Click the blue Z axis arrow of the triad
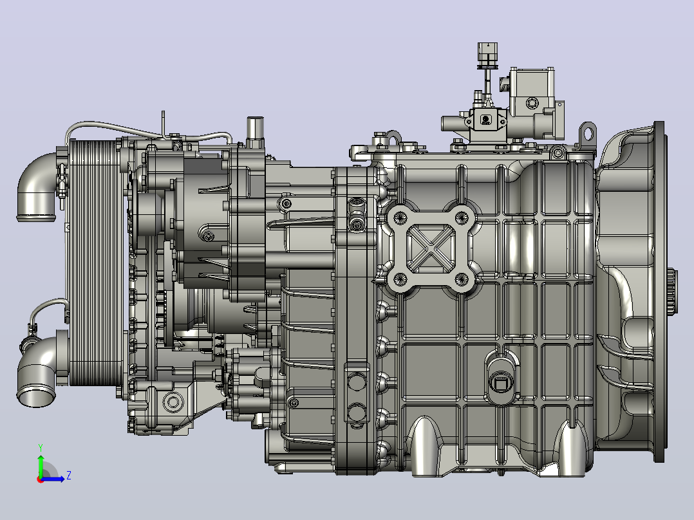Viewport: 694px width, 520px height. 53,478
